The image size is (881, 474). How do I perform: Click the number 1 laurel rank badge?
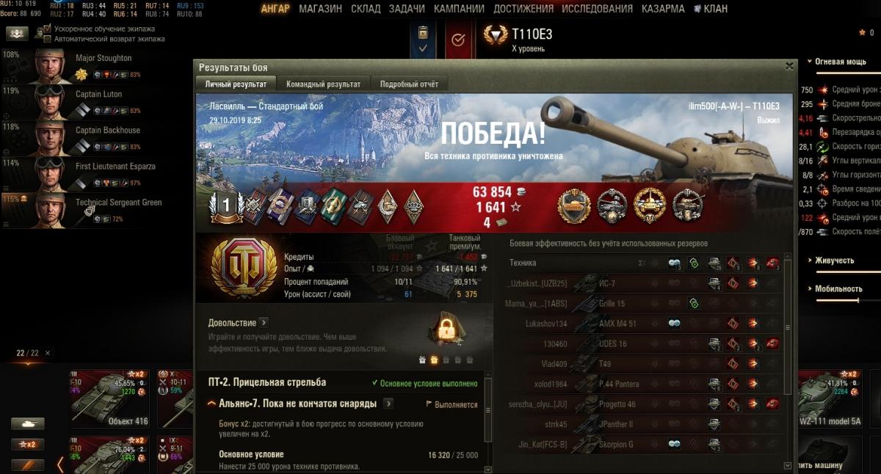tap(226, 207)
